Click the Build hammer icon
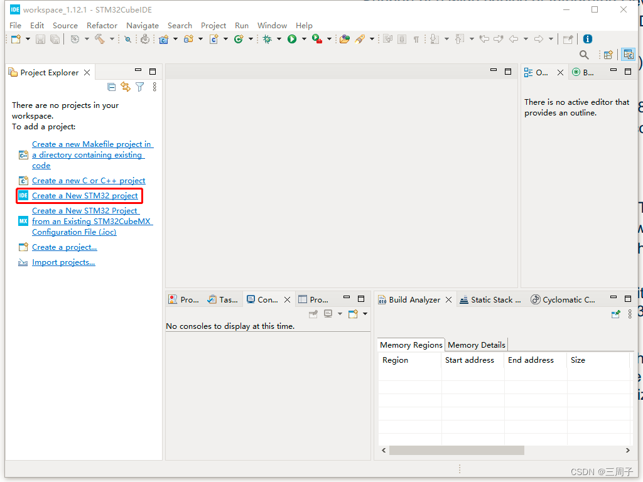 click(x=100, y=40)
